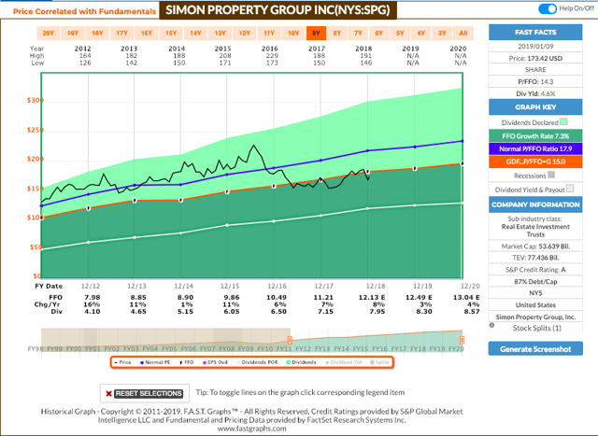The width and height of the screenshot is (598, 436).
Task: Select the 20Y time range tab
Action: [x=49, y=34]
